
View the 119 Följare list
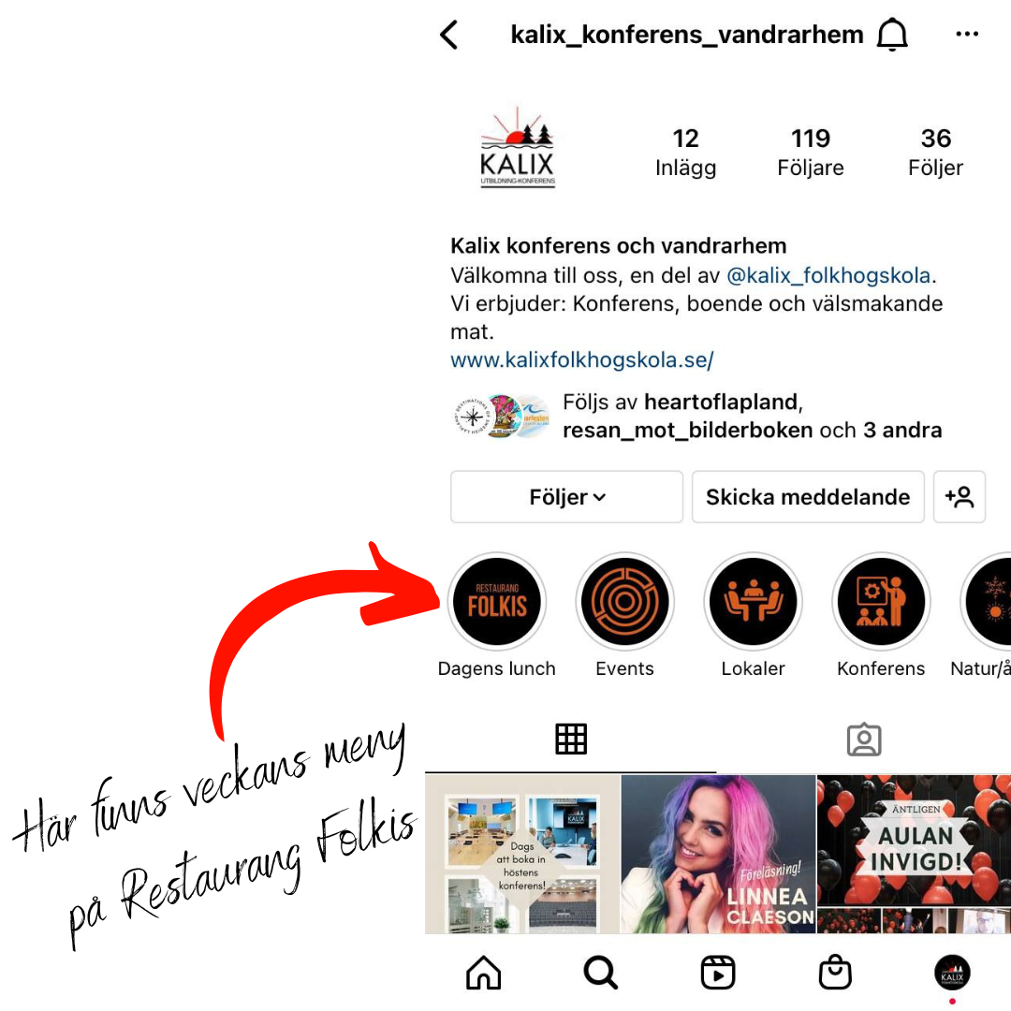[x=811, y=153]
